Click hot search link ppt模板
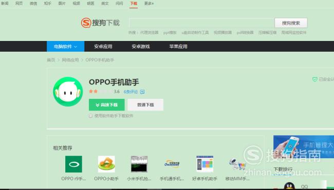334x190 pixels. tap(170, 32)
